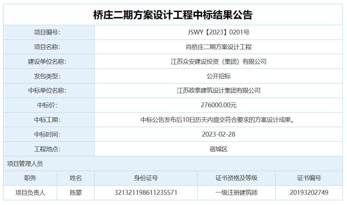Viewport: 347px width, 205px height.
Task: Select the 中标价 label
Action: (47, 105)
